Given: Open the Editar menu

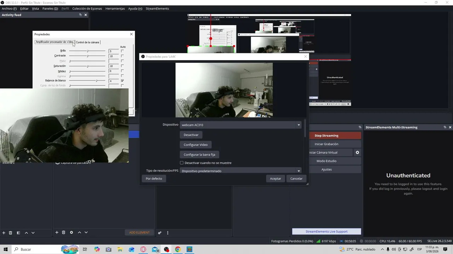Looking at the screenshot, I should pyautogui.click(x=24, y=8).
